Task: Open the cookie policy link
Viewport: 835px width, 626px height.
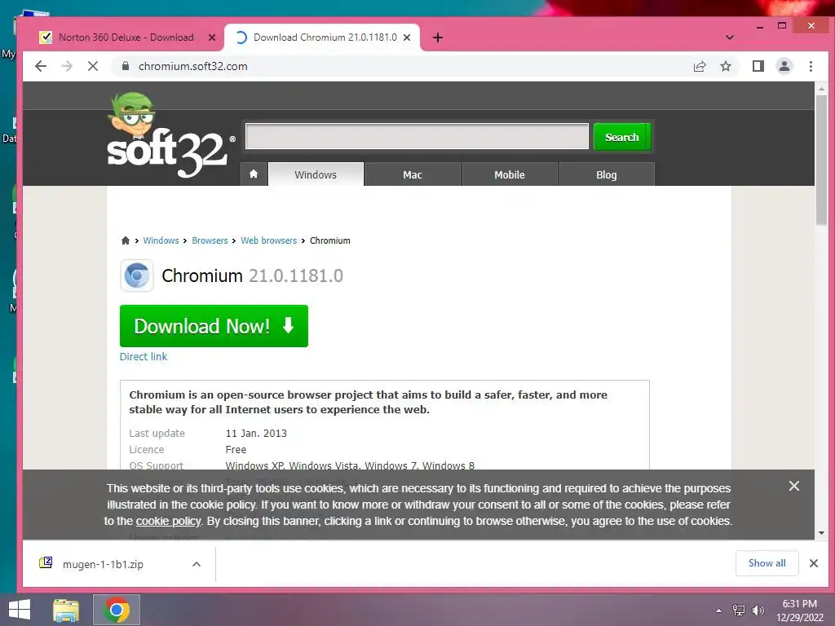Action: 168,521
